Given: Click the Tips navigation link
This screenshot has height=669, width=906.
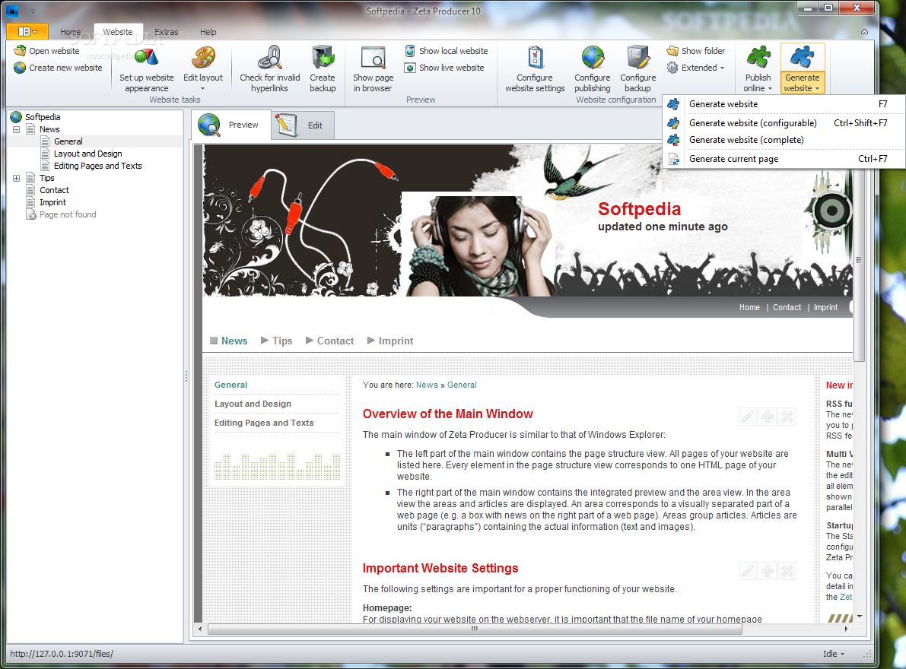Looking at the screenshot, I should (282, 341).
